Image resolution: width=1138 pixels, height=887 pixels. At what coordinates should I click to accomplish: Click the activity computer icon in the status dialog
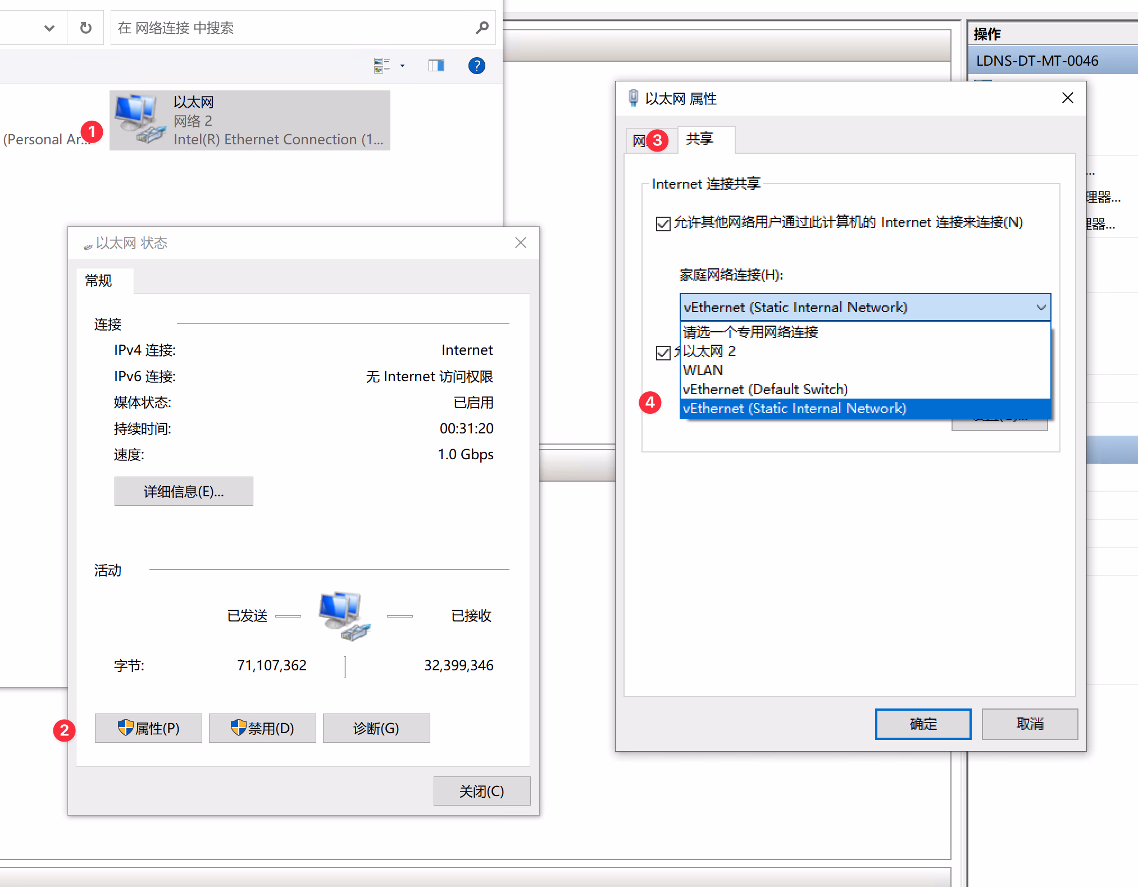[344, 616]
